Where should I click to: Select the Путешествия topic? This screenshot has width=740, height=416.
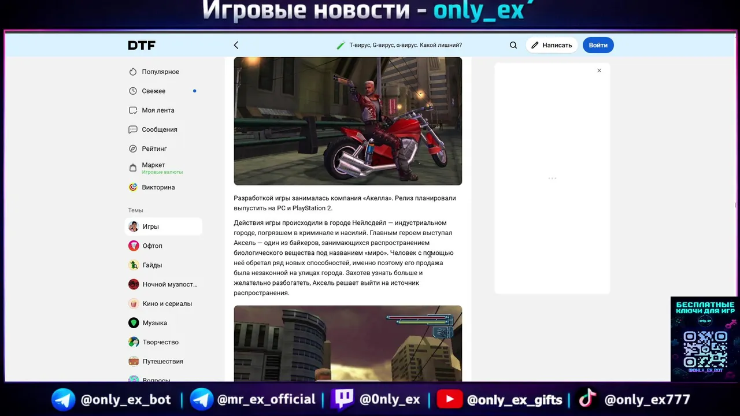click(x=163, y=361)
